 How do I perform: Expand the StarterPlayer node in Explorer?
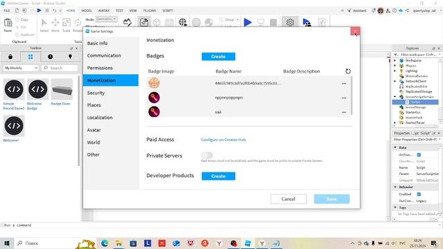pos(395,123)
